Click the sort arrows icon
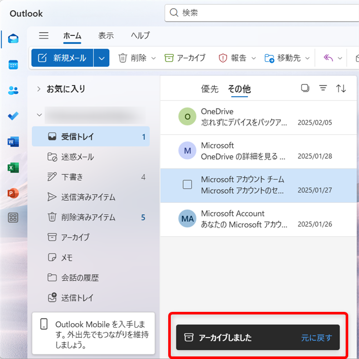This screenshot has height=359, width=359. click(x=341, y=88)
